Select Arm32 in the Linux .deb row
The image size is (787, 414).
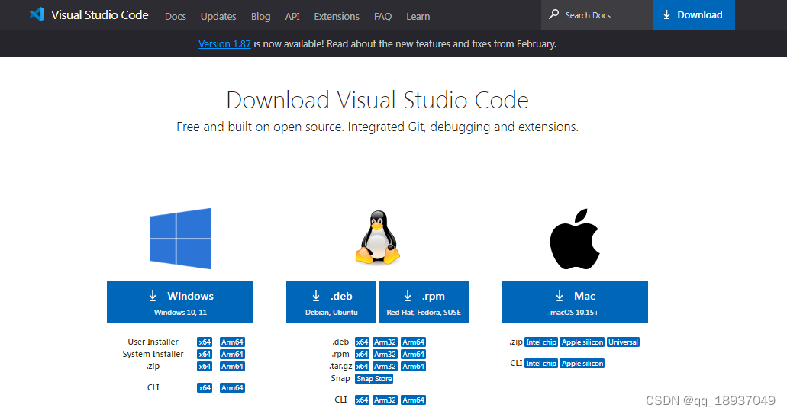click(x=385, y=342)
